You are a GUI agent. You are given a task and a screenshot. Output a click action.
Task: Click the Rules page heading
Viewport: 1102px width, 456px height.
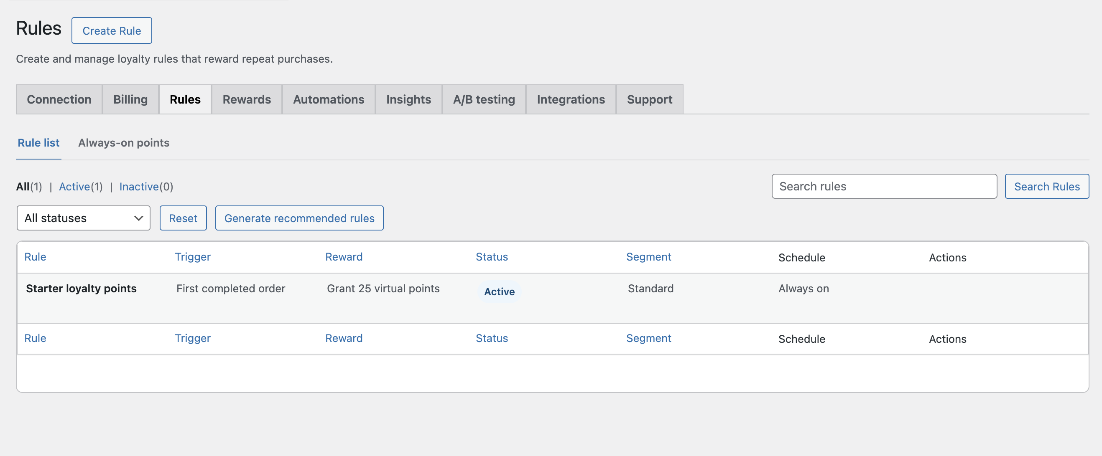click(39, 28)
